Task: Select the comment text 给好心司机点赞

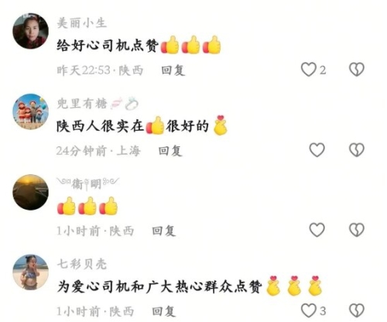Action: [x=108, y=46]
